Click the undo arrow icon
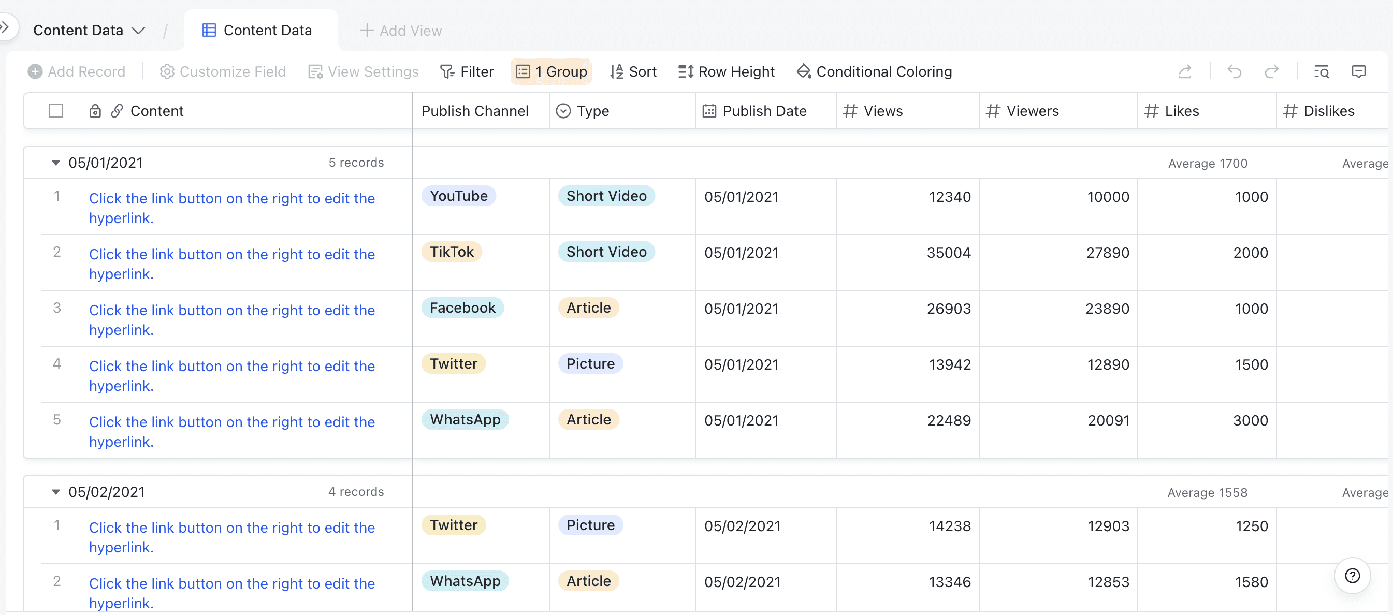 (x=1234, y=71)
